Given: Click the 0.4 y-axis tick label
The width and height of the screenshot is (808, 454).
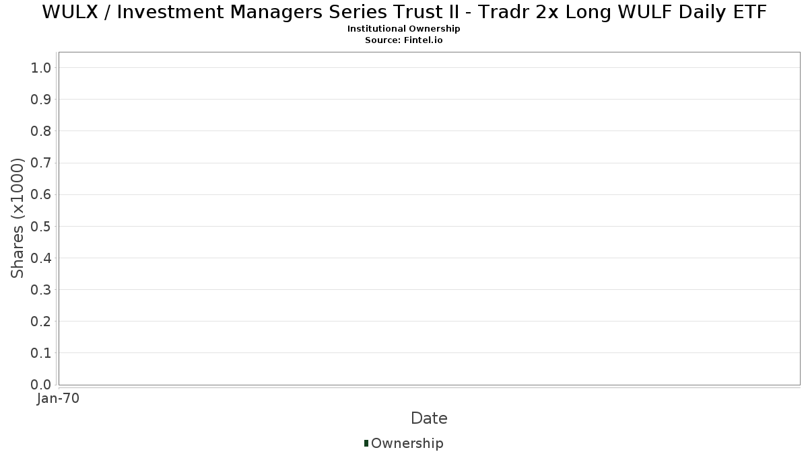Looking at the screenshot, I should coord(41,258).
